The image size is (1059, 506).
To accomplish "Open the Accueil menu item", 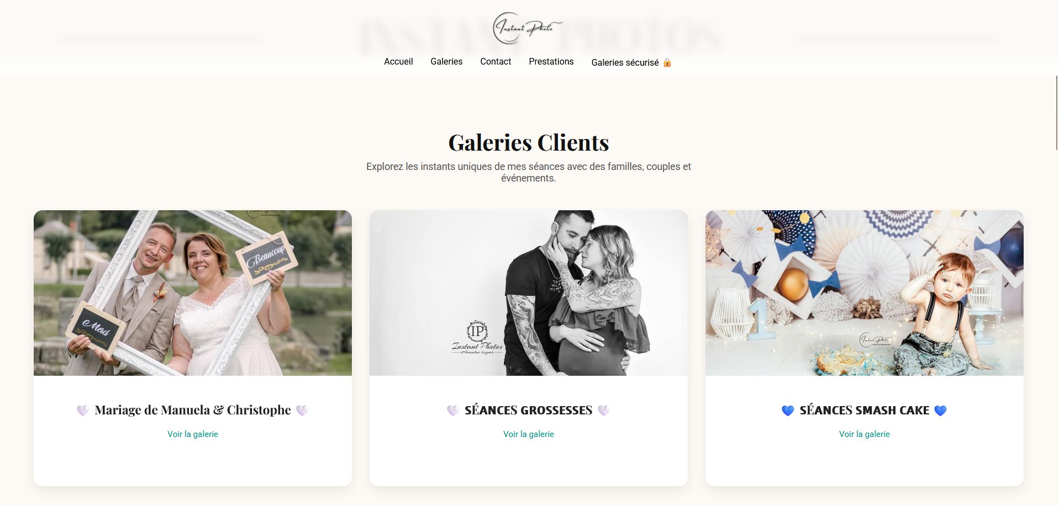I will [x=398, y=62].
